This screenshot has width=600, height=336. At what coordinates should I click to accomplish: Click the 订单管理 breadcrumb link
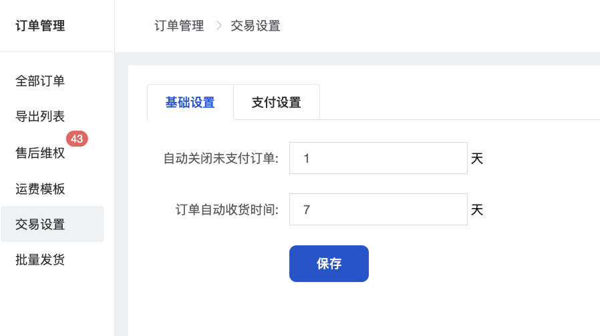click(179, 26)
